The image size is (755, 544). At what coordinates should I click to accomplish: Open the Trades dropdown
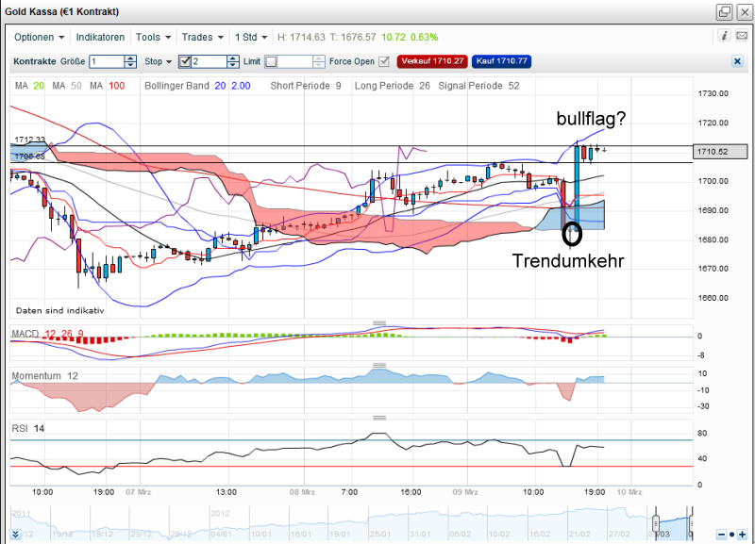(202, 37)
